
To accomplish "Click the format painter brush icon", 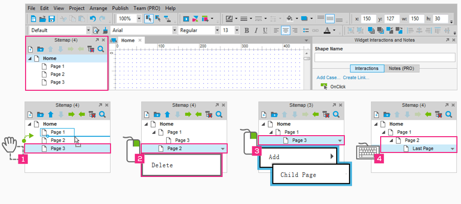I will coord(105,31).
